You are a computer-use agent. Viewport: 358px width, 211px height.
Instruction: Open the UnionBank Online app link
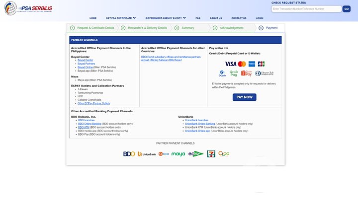[x=197, y=131]
